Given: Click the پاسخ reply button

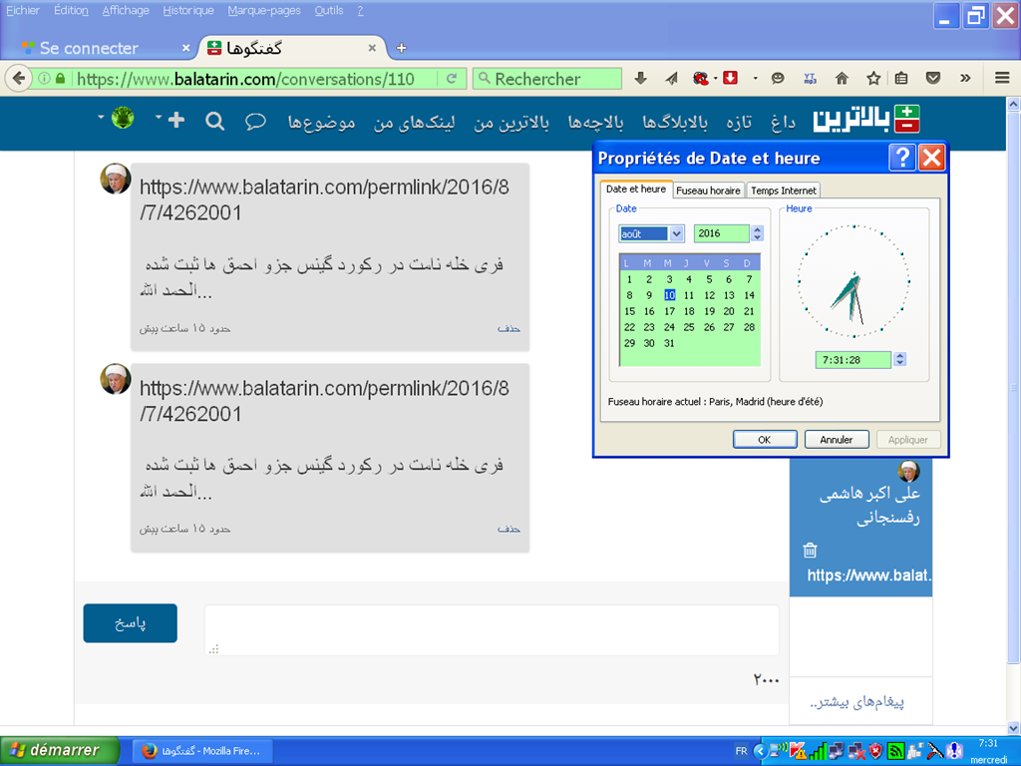Looking at the screenshot, I should tap(130, 622).
